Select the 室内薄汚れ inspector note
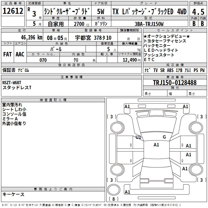Screen dimensions: 208x208 pos(12,105)
